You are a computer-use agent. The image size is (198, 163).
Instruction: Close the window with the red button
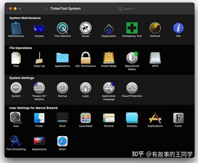coord(10,9)
